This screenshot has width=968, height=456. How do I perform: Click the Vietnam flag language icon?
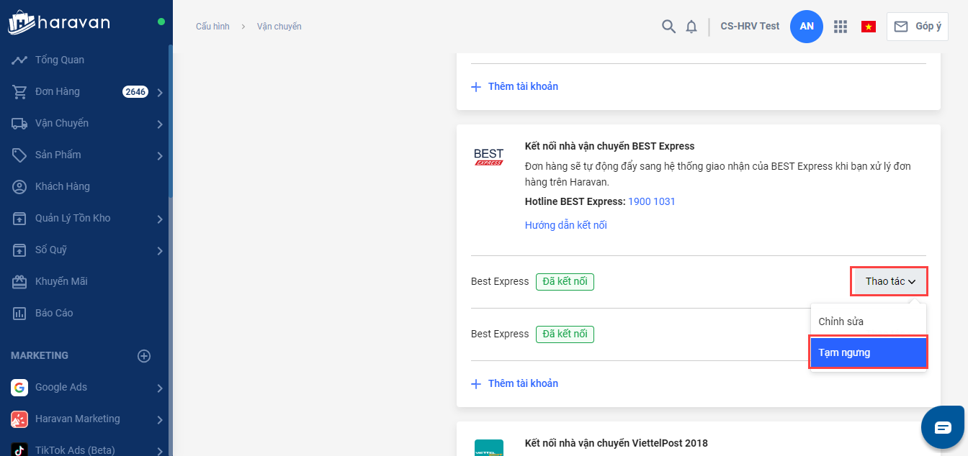869,27
